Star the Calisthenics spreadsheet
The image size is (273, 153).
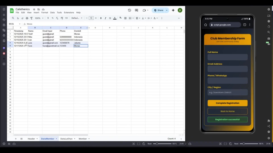tap(34, 9)
